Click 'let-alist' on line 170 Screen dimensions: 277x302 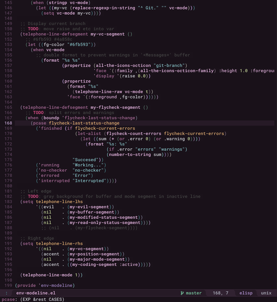tap(89, 133)
